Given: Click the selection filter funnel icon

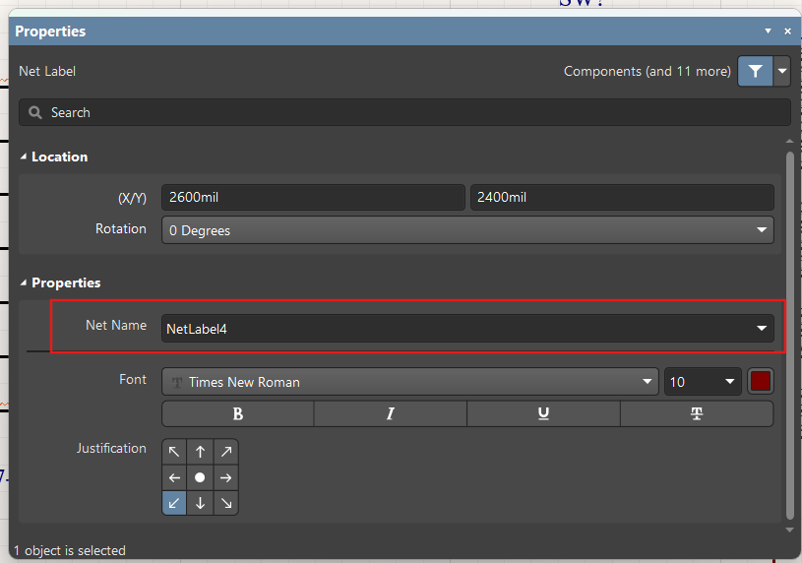Looking at the screenshot, I should point(755,71).
